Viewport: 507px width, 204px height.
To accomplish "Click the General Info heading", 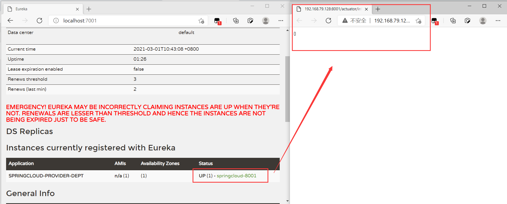I will click(30, 193).
